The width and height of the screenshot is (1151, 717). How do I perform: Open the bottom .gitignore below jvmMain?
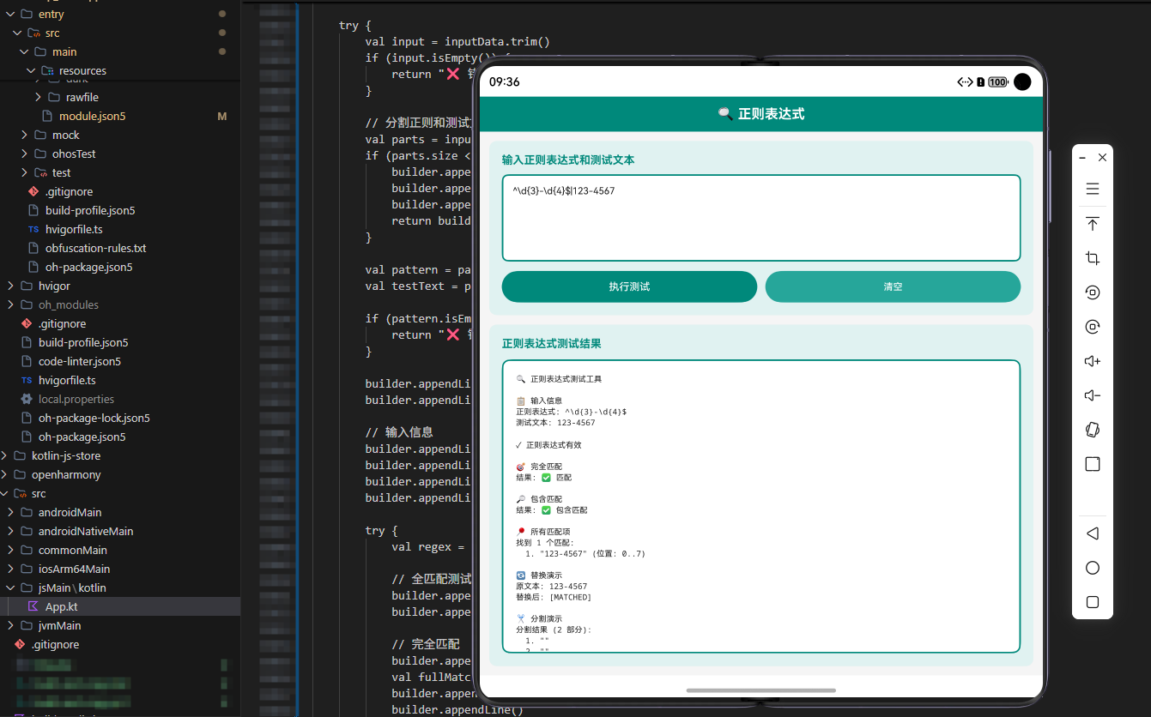(x=56, y=644)
